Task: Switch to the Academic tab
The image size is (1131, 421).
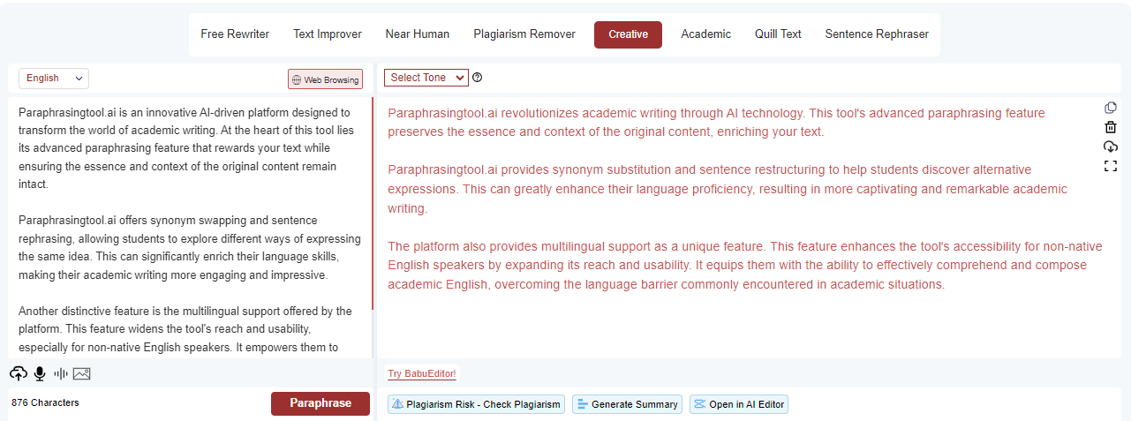Action: pos(705,34)
